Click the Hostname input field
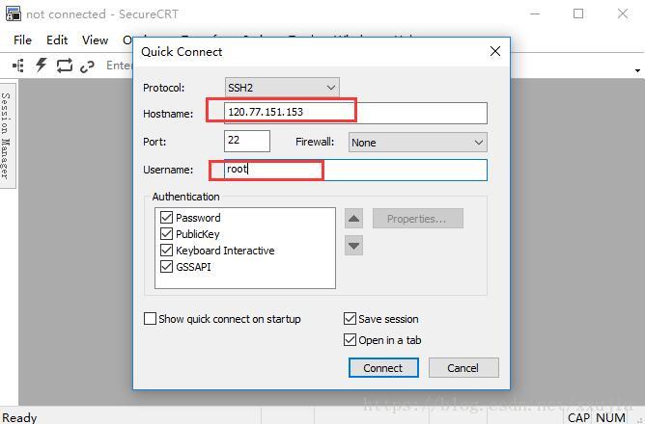 tap(356, 113)
